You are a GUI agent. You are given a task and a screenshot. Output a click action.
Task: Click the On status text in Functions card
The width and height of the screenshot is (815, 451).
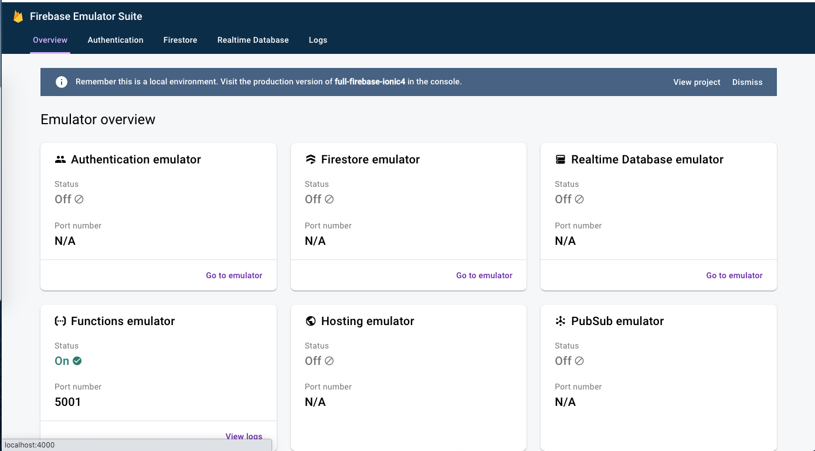coord(62,361)
